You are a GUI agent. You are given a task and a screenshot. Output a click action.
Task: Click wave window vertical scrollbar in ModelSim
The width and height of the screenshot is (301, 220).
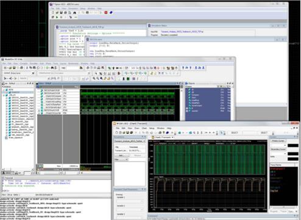182,128
